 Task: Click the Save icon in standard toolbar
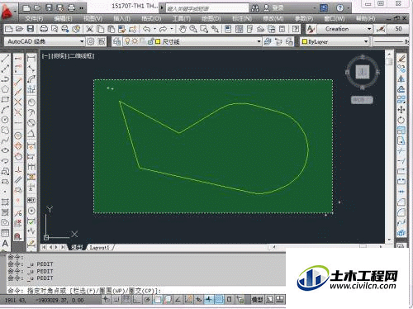pyautogui.click(x=31, y=29)
